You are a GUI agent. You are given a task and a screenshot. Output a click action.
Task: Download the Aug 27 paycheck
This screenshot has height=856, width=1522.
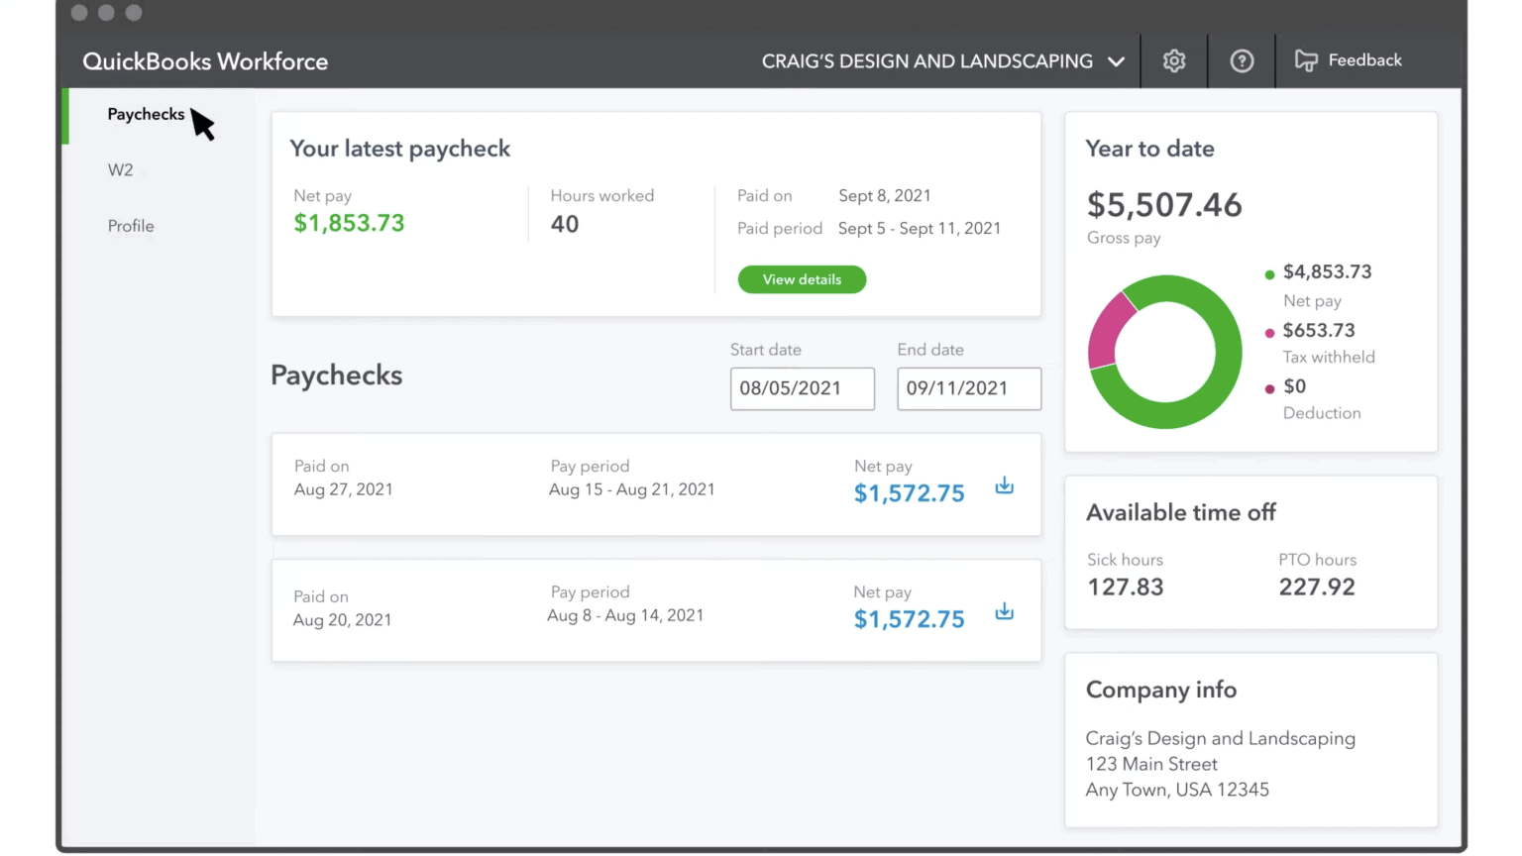tap(1004, 485)
